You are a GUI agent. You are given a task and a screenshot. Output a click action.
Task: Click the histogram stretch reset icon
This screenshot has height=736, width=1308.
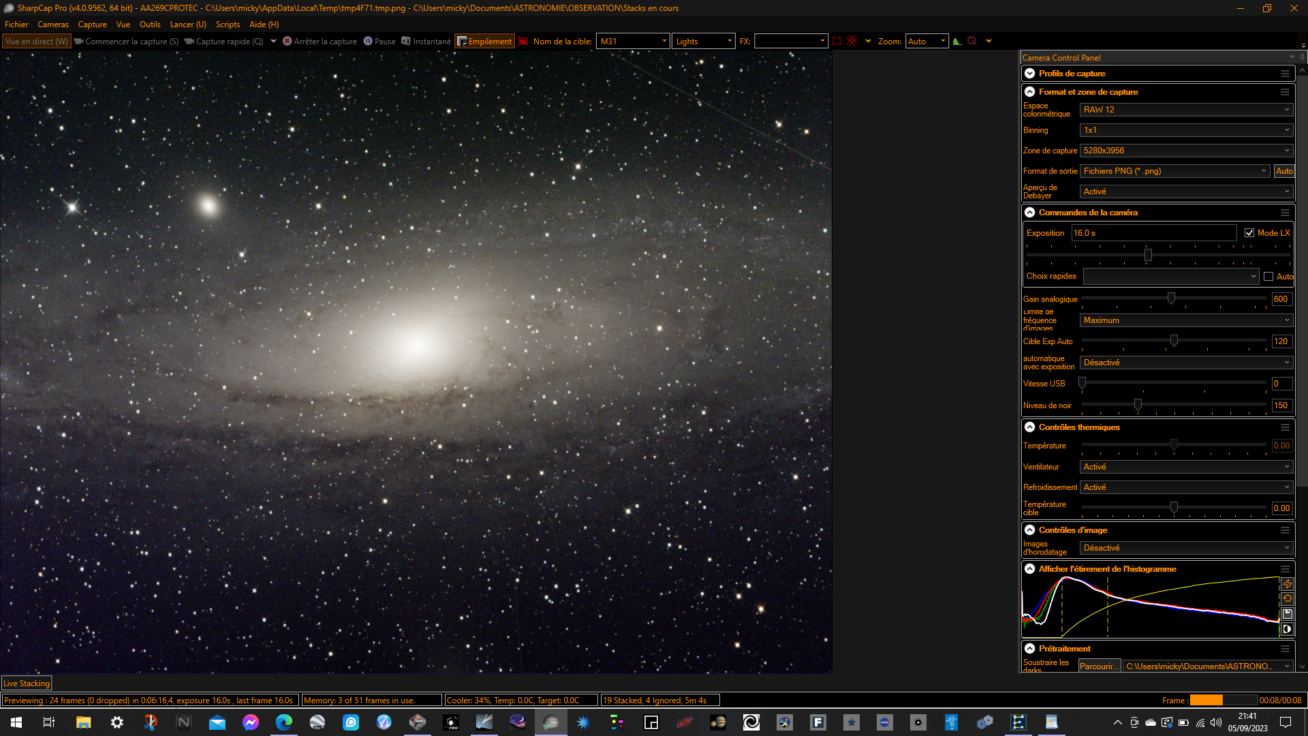pyautogui.click(x=1287, y=599)
